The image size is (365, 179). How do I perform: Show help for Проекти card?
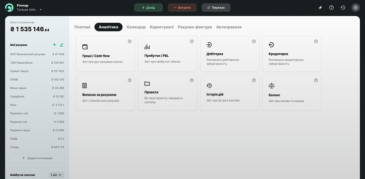click(192, 81)
